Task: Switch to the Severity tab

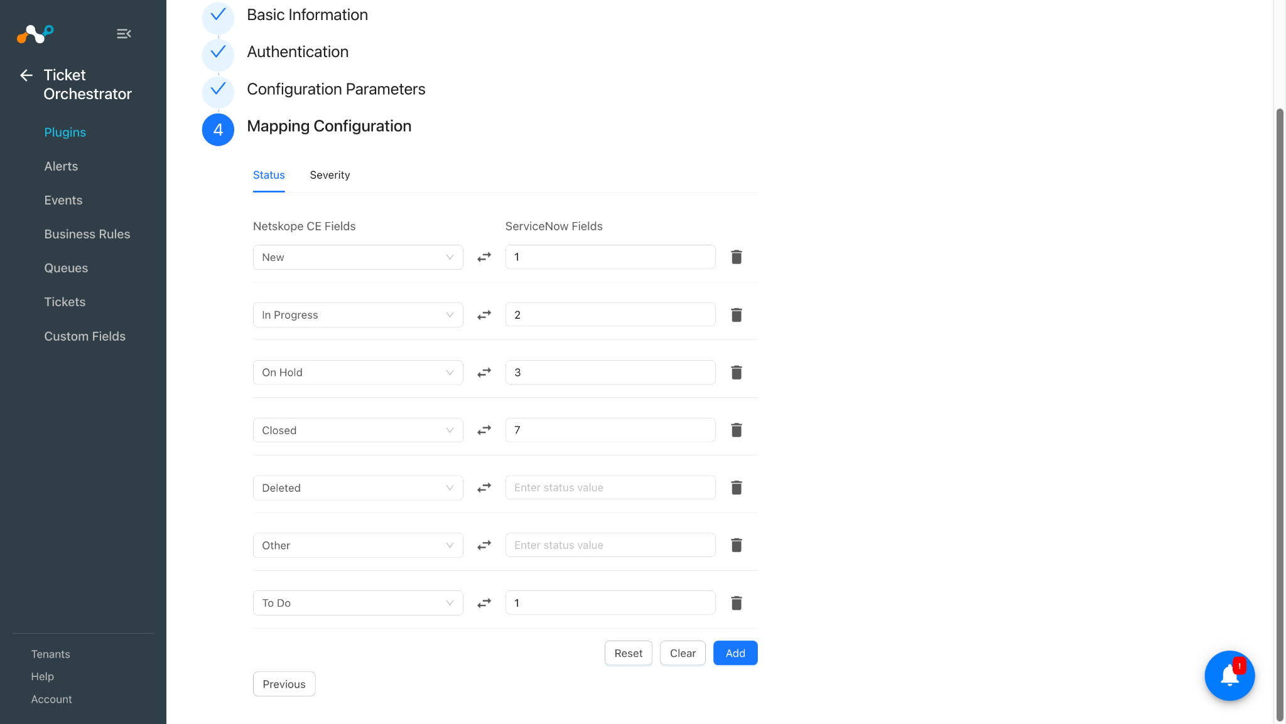Action: [330, 175]
